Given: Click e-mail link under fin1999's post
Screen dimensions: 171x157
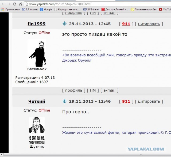Looking at the screenshot, I should tap(109, 90).
